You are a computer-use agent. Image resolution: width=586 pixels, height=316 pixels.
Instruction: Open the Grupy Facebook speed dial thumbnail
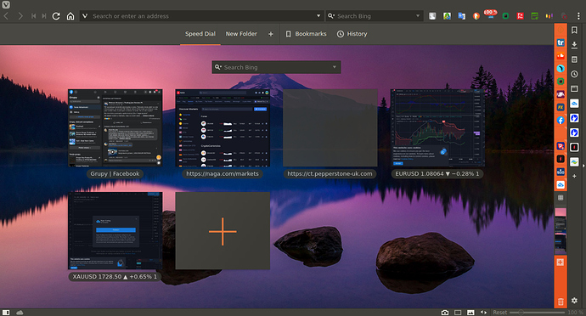[116, 127]
